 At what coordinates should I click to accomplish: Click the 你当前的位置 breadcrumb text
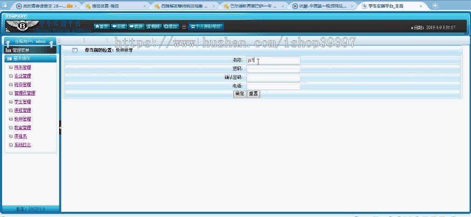pos(100,51)
